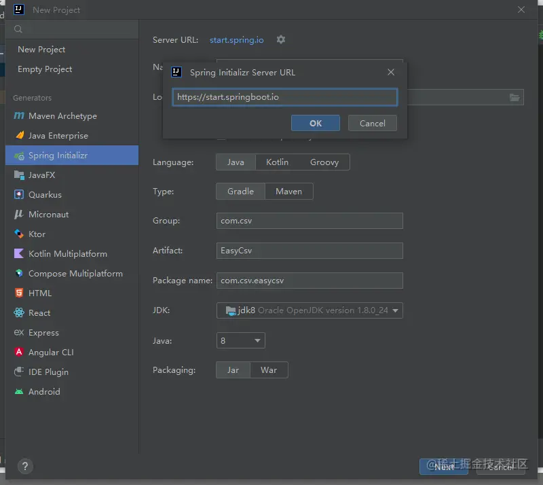
Task: Click the Artifact input field
Action: (310, 251)
